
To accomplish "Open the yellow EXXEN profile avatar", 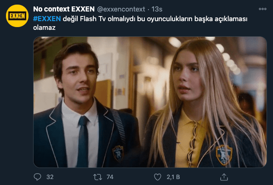I will pyautogui.click(x=17, y=16).
